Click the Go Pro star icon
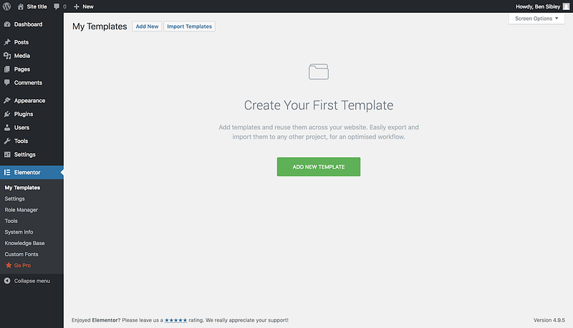Image resolution: width=573 pixels, height=328 pixels. (x=9, y=265)
